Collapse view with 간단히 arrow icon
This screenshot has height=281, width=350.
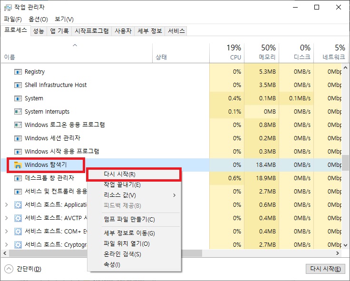pos(9,269)
